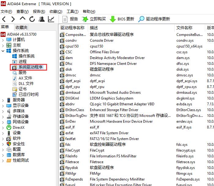Open the 收藏(O) menu
214x186 pixels.
point(56,12)
